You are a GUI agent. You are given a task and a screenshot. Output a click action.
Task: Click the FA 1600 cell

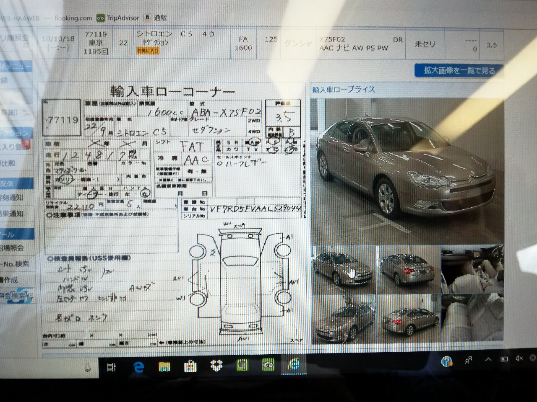point(243,44)
